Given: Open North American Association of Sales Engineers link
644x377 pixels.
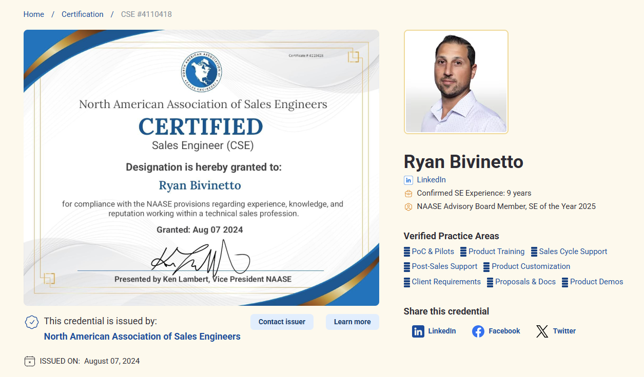Looking at the screenshot, I should (x=142, y=337).
